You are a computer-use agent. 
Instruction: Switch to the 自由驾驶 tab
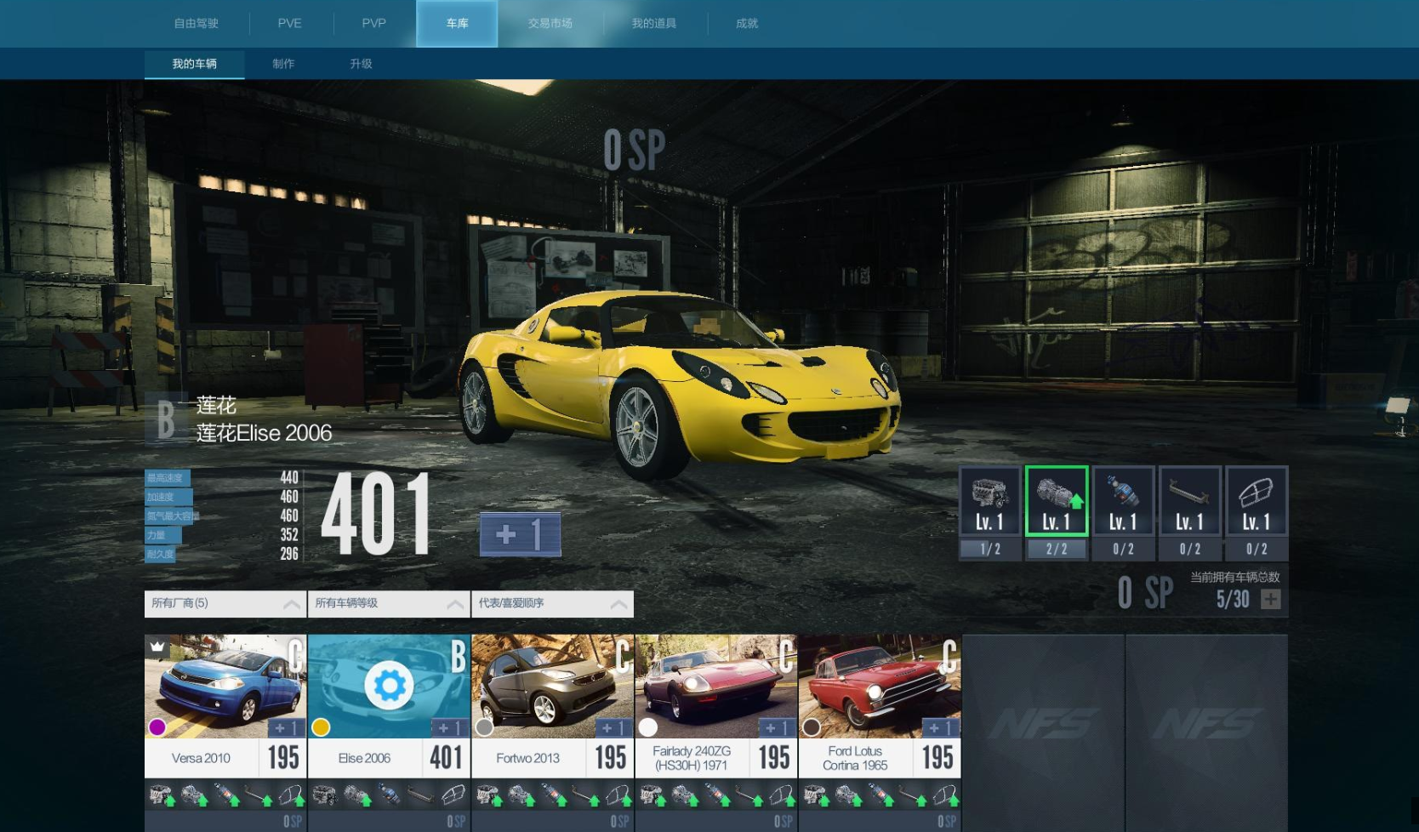click(197, 23)
